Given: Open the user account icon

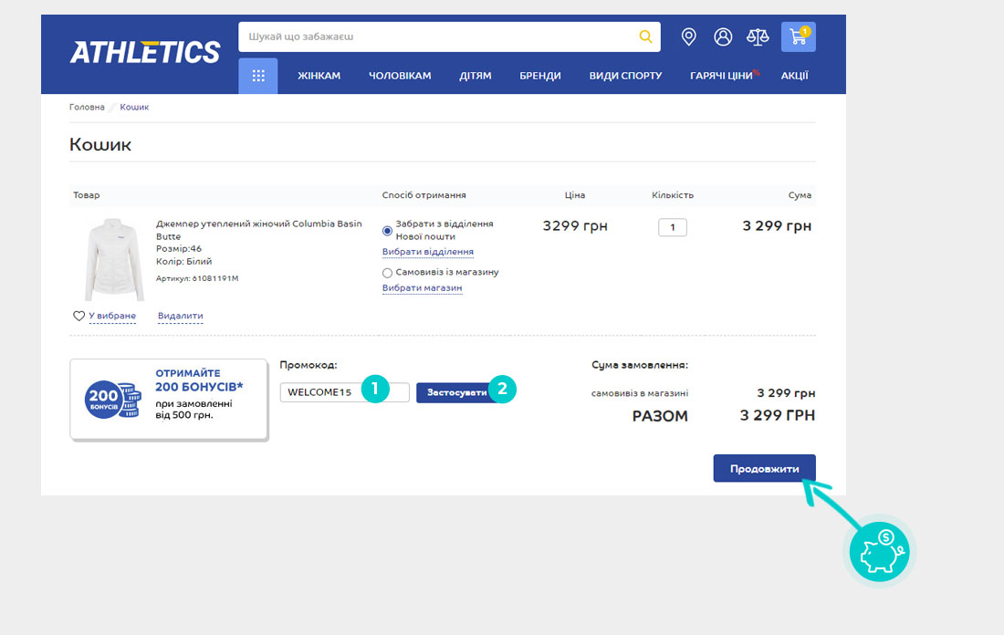Looking at the screenshot, I should 723,36.
